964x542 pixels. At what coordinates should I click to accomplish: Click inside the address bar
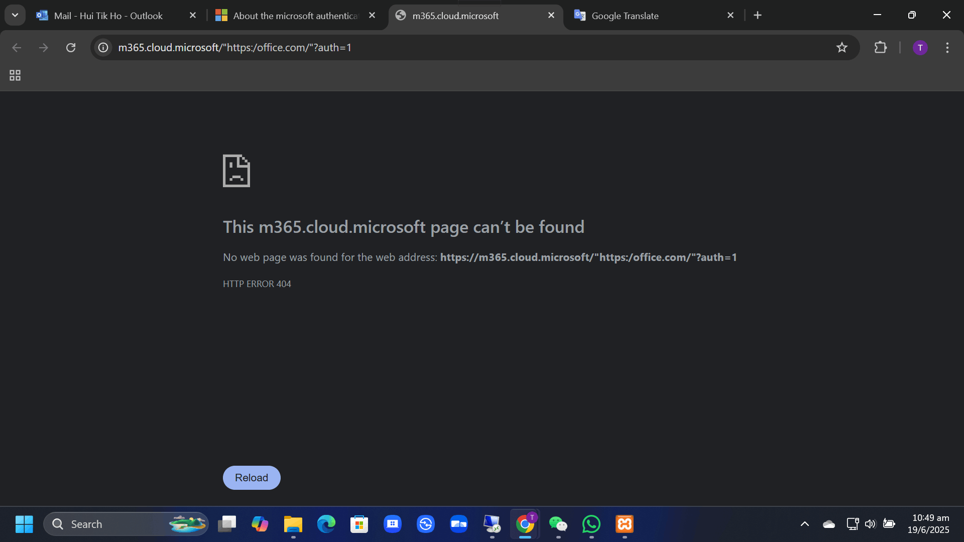[x=351, y=48]
